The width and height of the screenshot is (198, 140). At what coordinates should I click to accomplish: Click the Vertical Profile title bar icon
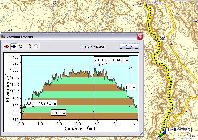click(3, 37)
